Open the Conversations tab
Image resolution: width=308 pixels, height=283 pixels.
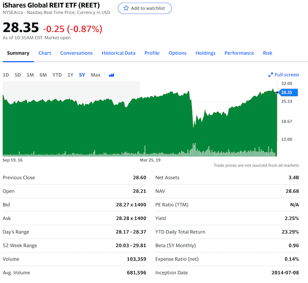76,53
